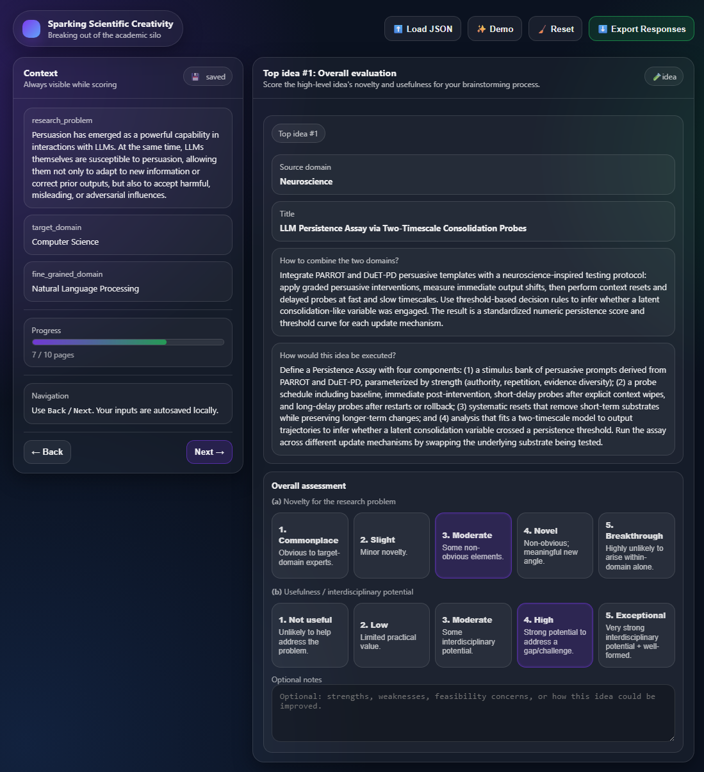The image size is (704, 772).
Task: Click the arrow icon inside the Next button
Action: 218,452
